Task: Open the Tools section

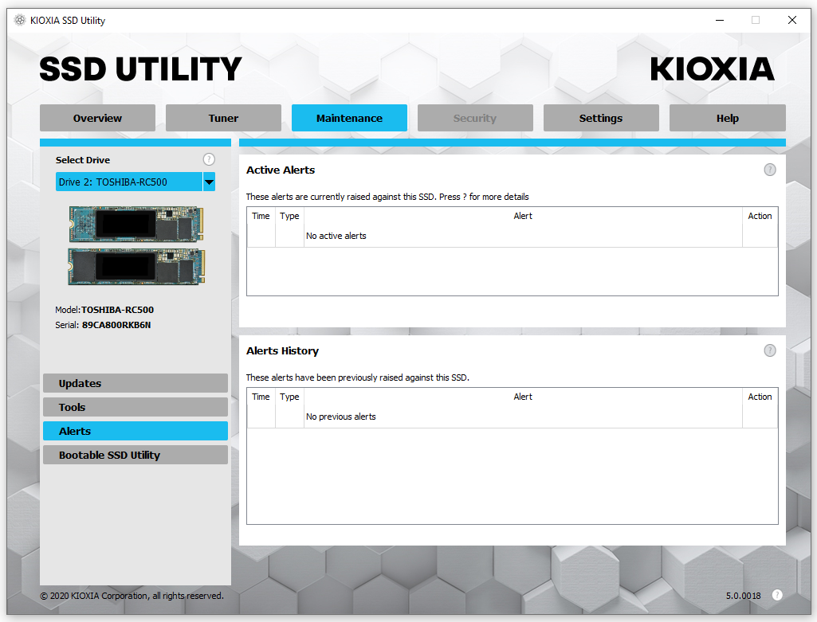Action: pyautogui.click(x=136, y=407)
